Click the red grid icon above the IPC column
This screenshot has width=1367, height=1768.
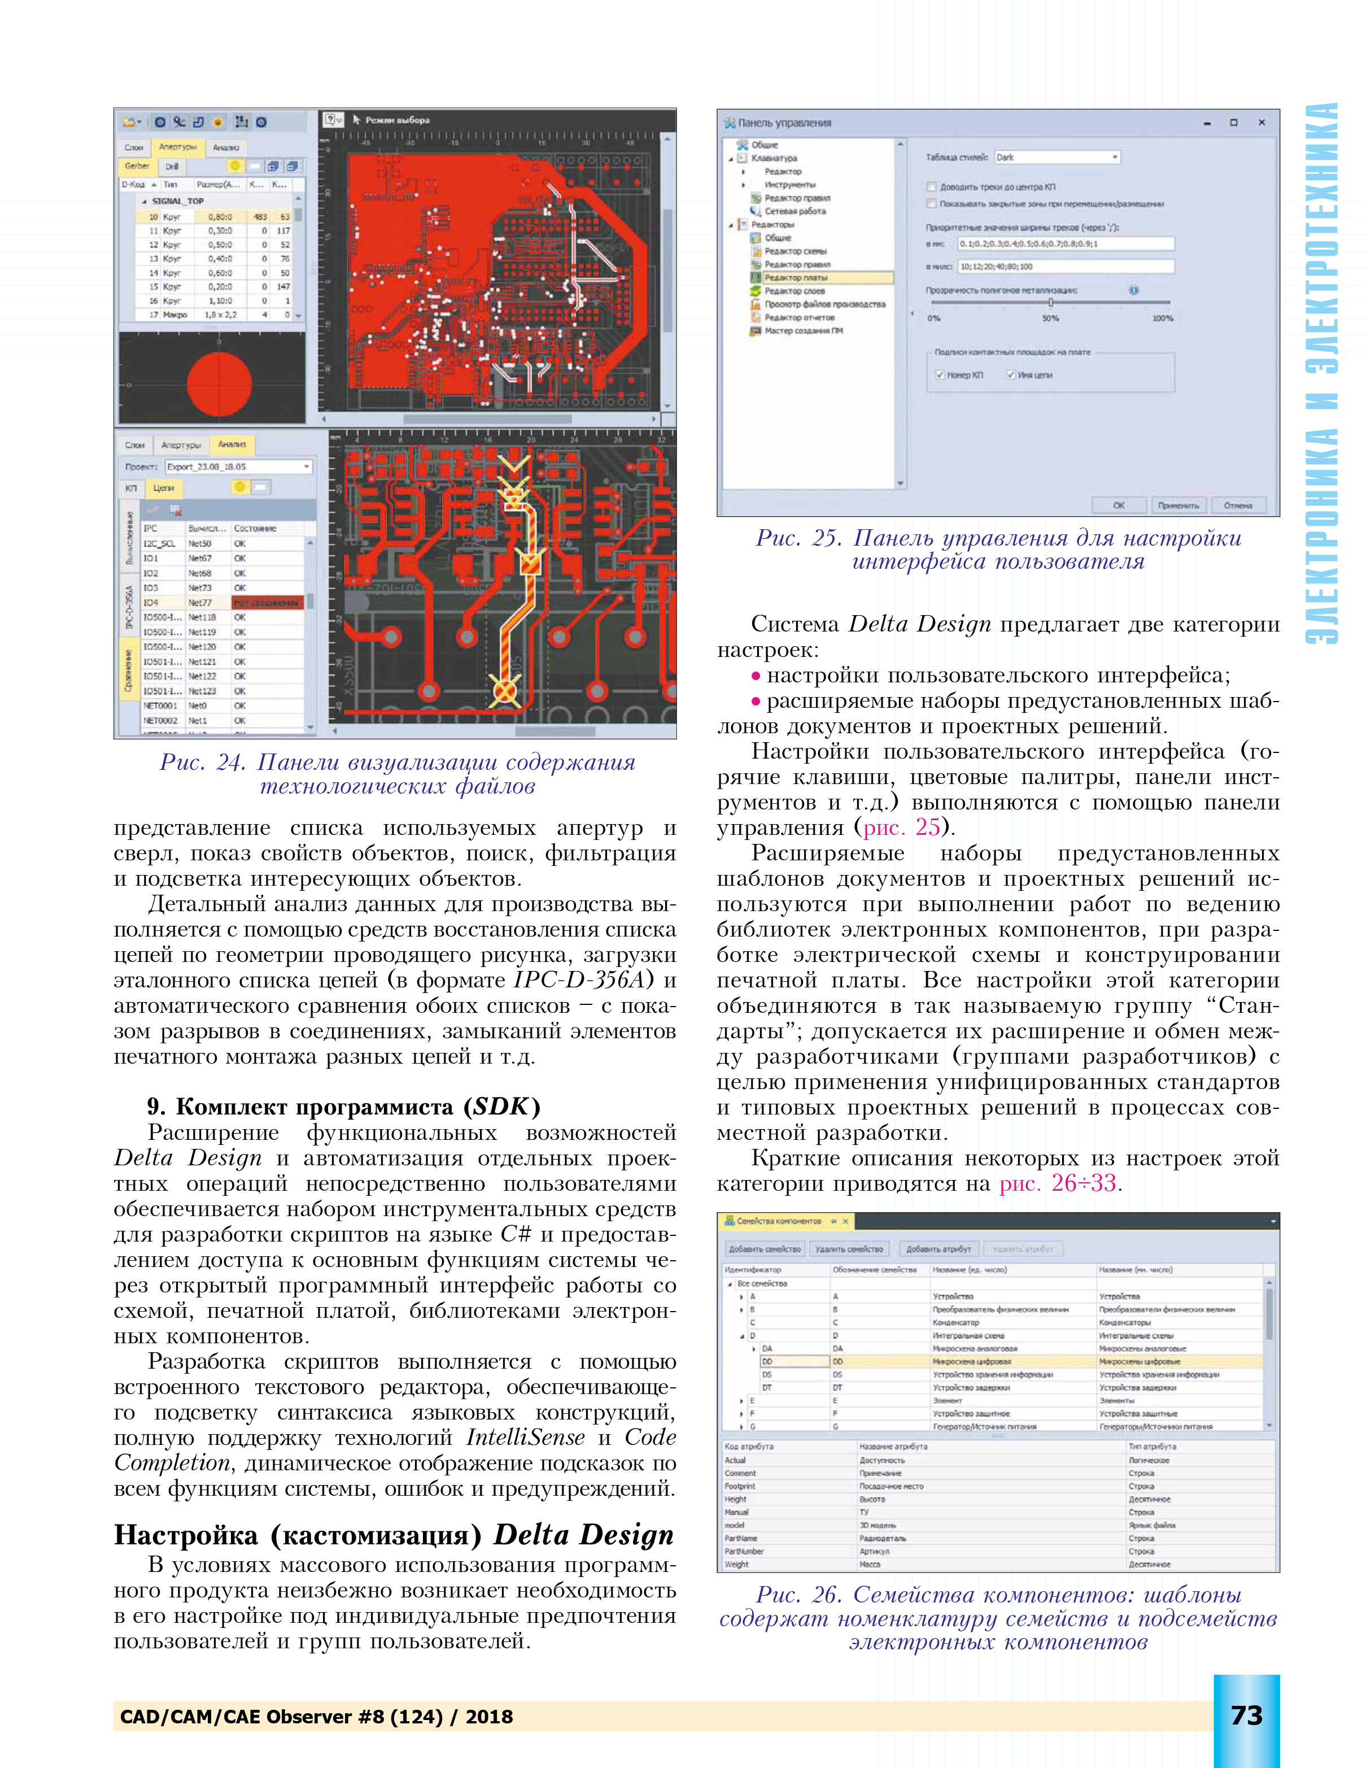[x=175, y=510]
